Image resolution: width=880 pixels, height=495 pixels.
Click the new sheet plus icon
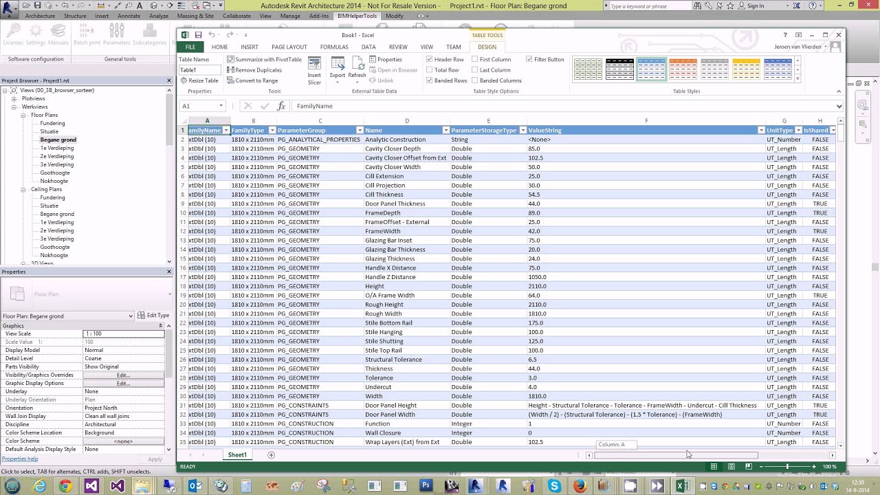[x=271, y=455]
